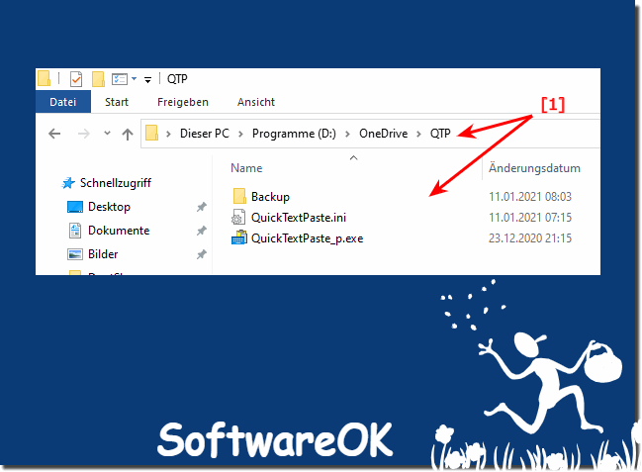This screenshot has height=472, width=642.
Task: Click the pin icon next to Dokumente
Action: (201, 231)
